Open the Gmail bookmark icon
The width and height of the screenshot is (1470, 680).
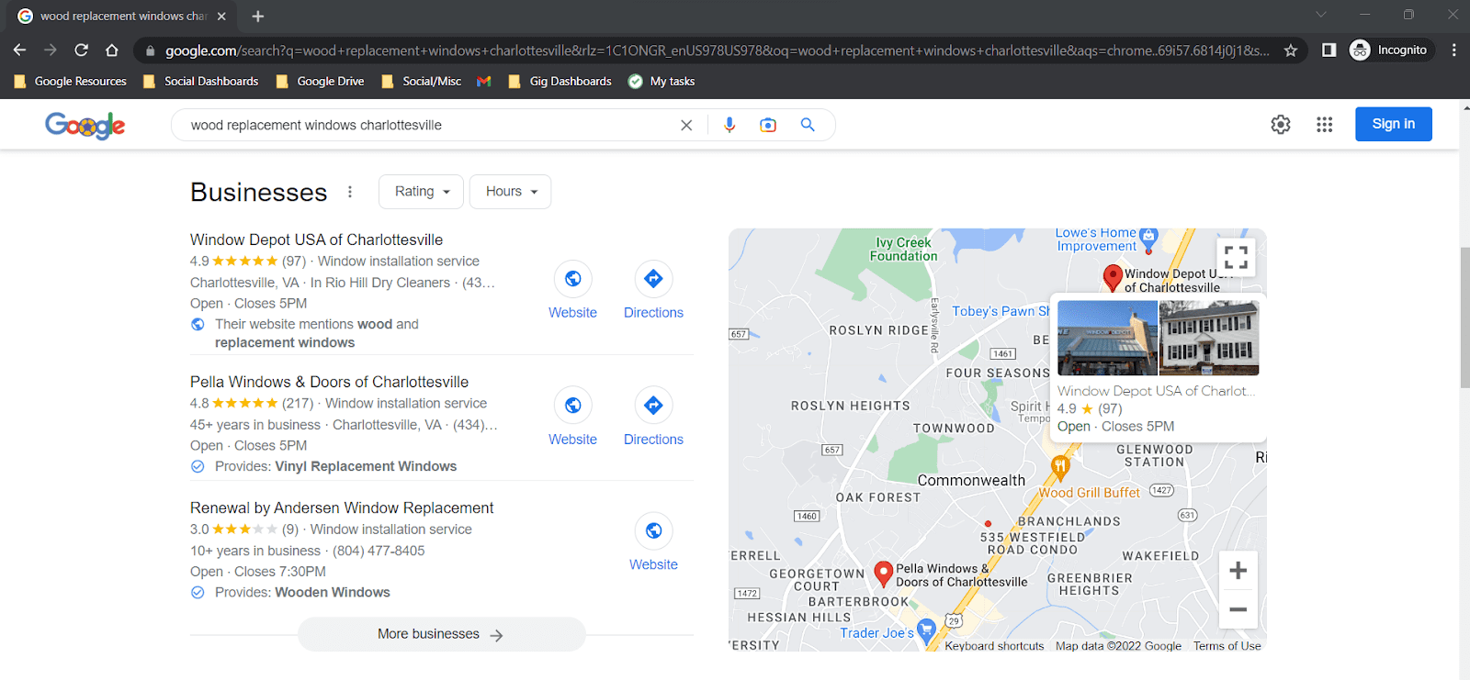(x=484, y=82)
